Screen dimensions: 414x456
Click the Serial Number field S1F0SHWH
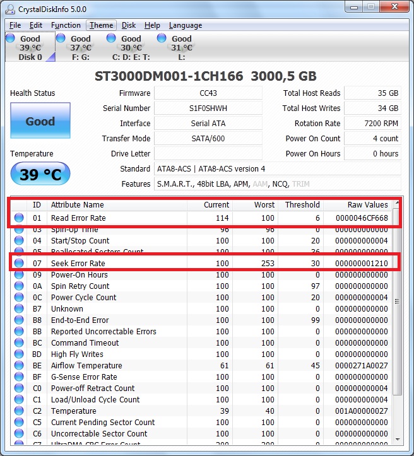[208, 108]
